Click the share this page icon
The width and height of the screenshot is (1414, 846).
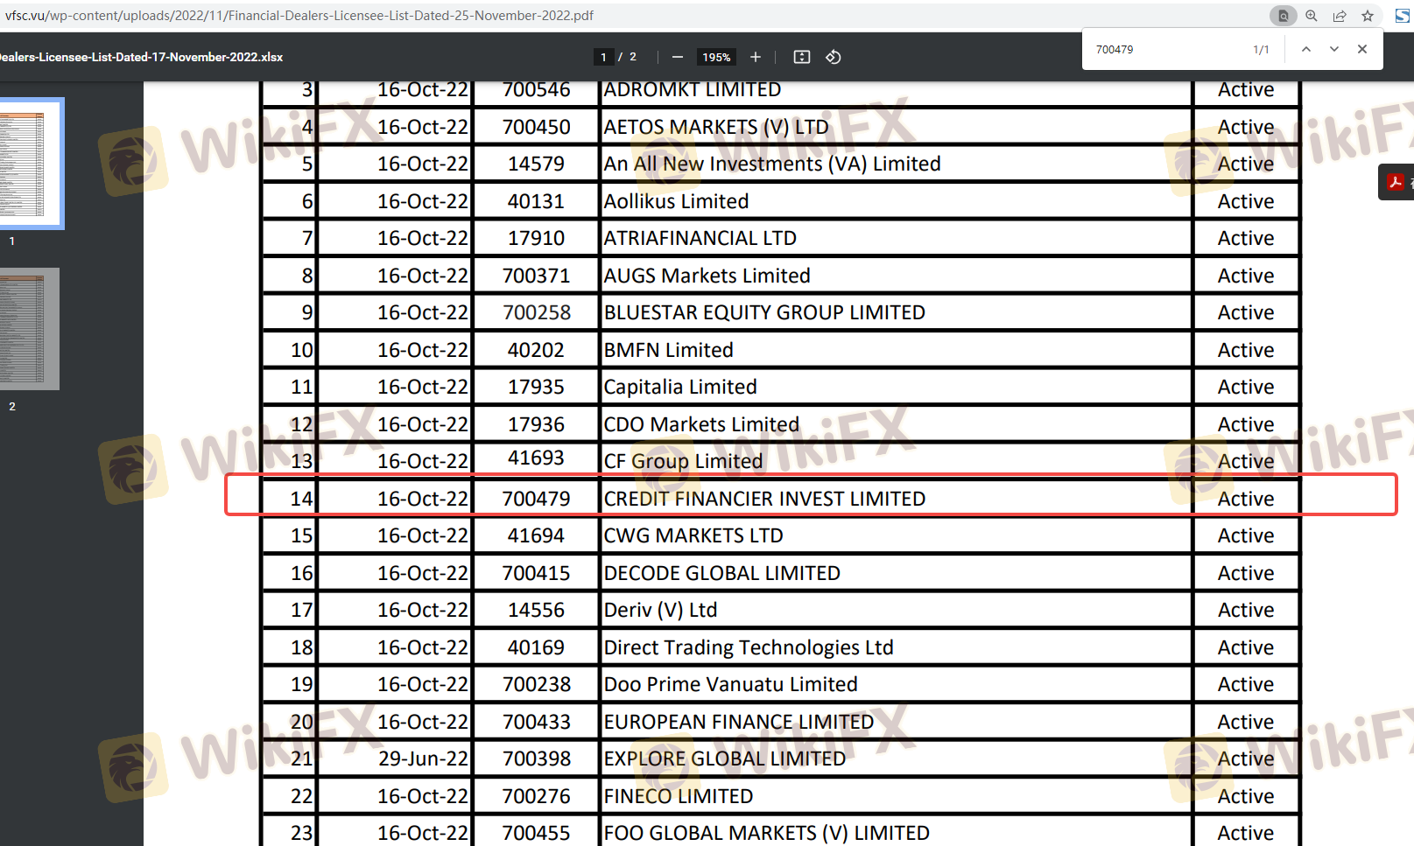(1340, 16)
